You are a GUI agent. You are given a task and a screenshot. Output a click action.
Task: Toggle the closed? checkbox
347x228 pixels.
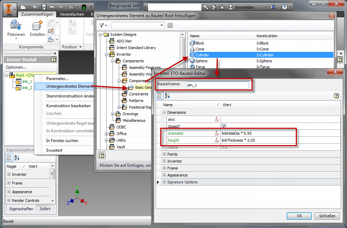click(224, 126)
